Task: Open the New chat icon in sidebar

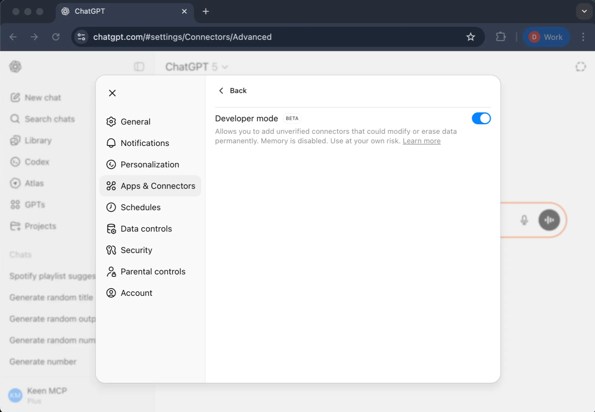Action: 16,97
